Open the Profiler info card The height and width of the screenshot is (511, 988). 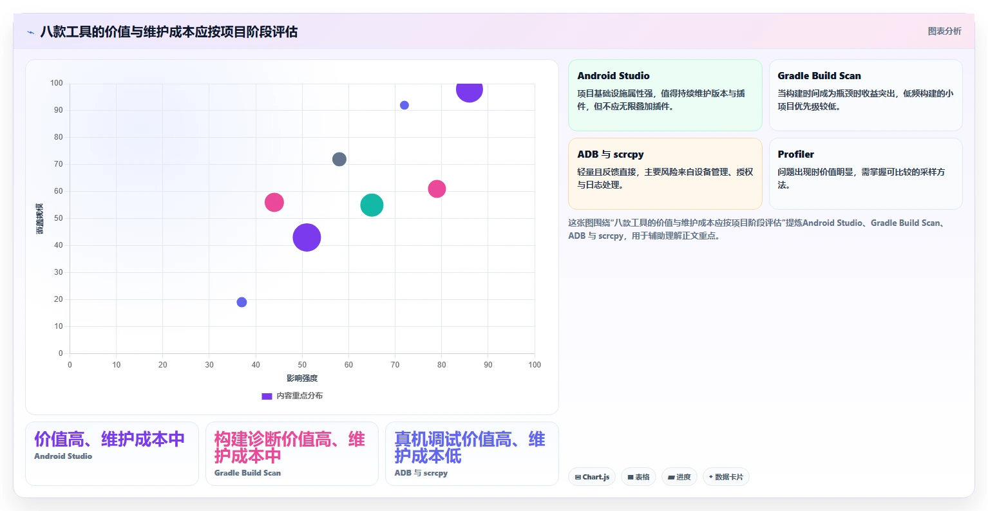pyautogui.click(x=866, y=174)
